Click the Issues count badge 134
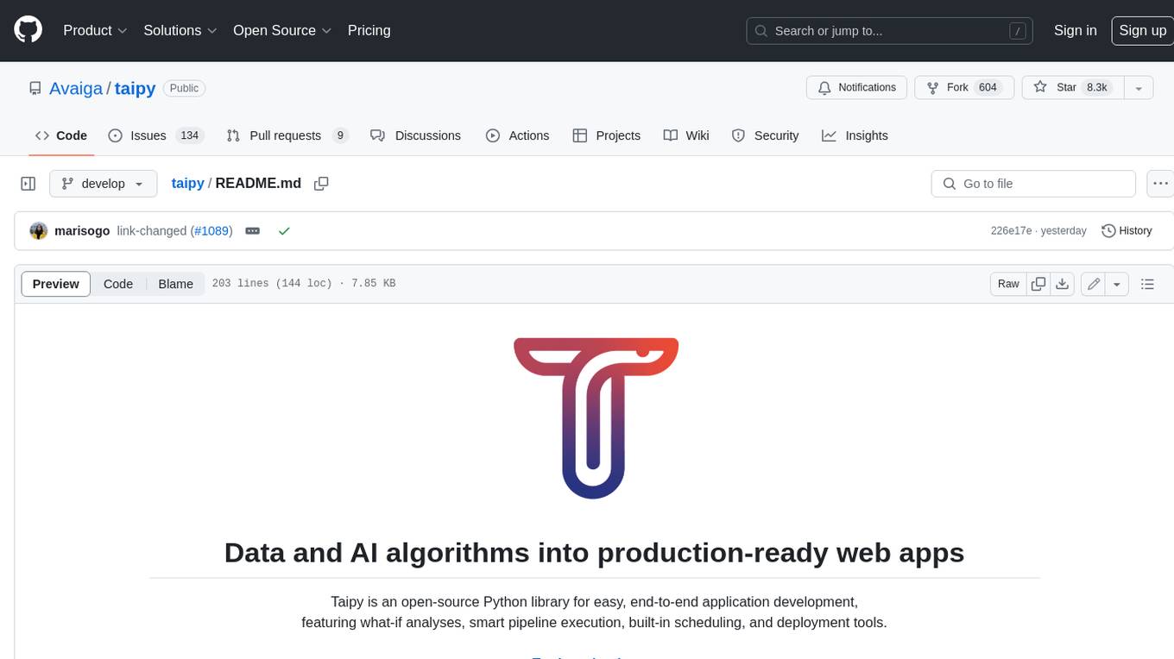The height and width of the screenshot is (659, 1174). pos(190,135)
